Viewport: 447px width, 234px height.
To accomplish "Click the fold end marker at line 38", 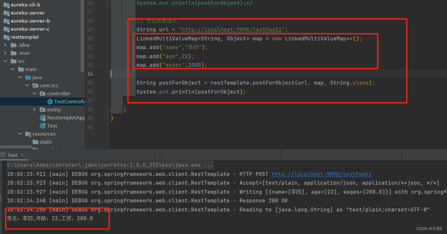I will click(108, 109).
